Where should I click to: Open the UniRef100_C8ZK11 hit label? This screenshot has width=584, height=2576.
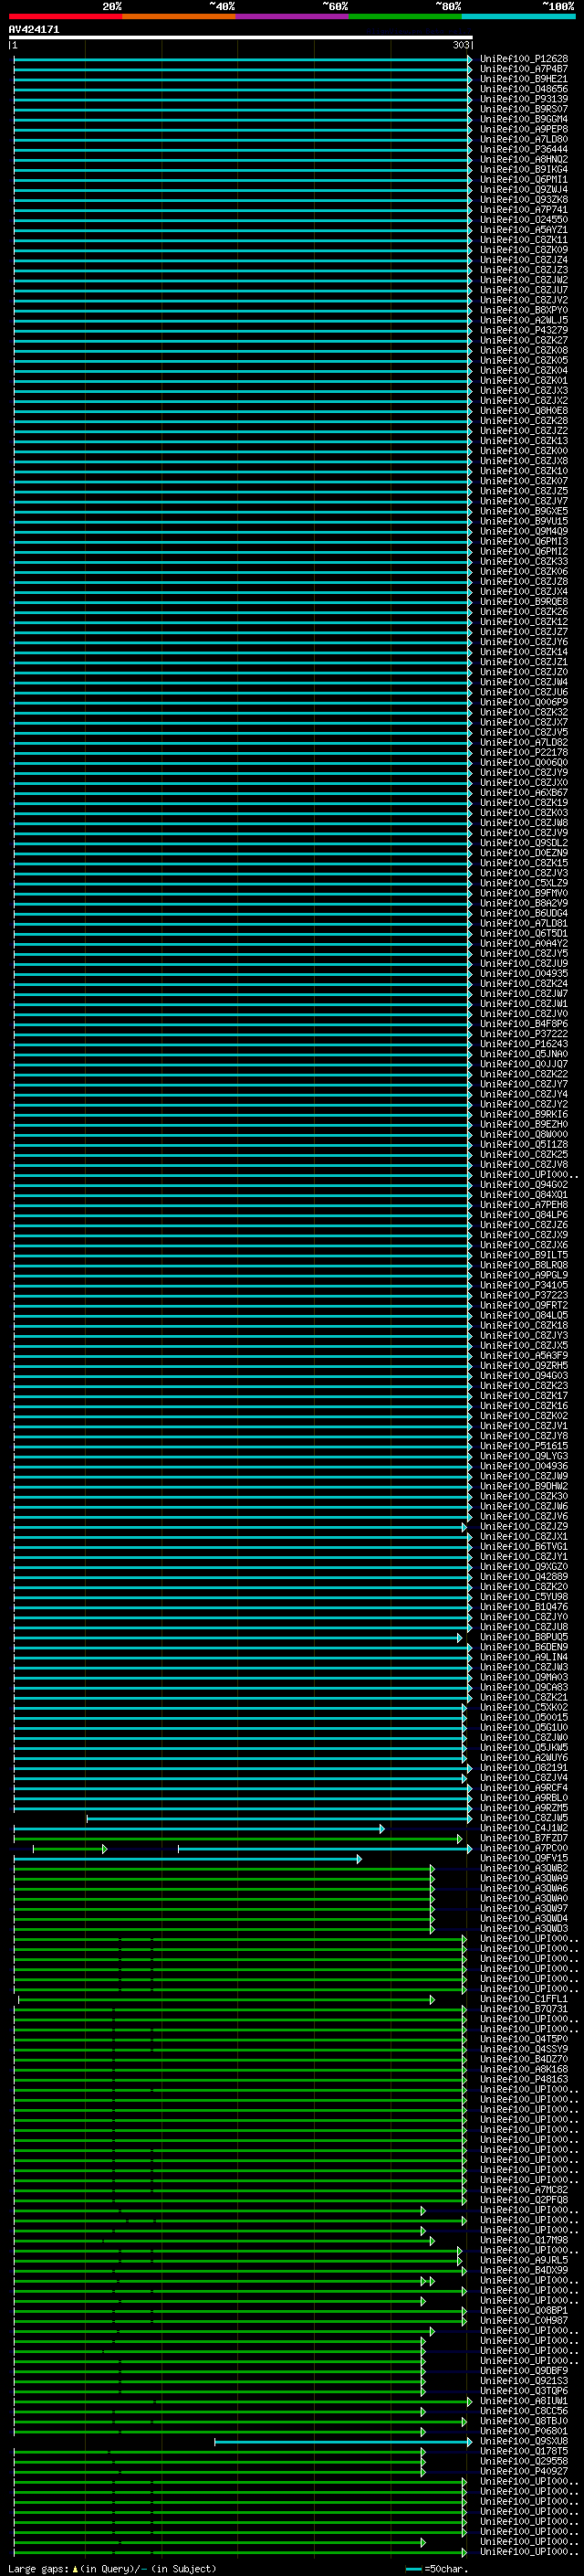[523, 240]
